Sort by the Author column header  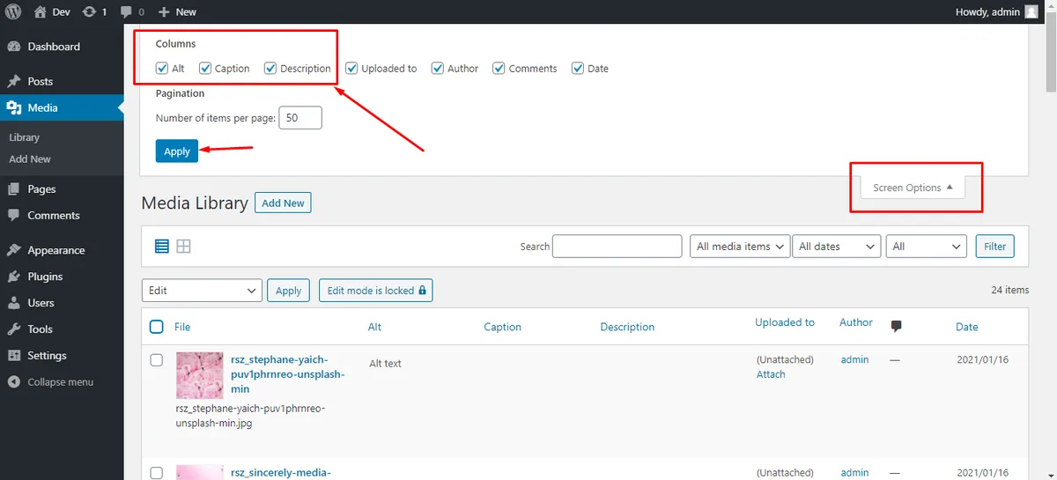pos(856,322)
